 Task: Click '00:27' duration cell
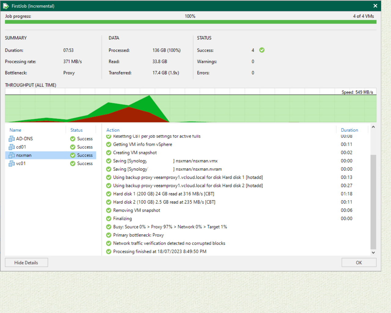(x=346, y=186)
